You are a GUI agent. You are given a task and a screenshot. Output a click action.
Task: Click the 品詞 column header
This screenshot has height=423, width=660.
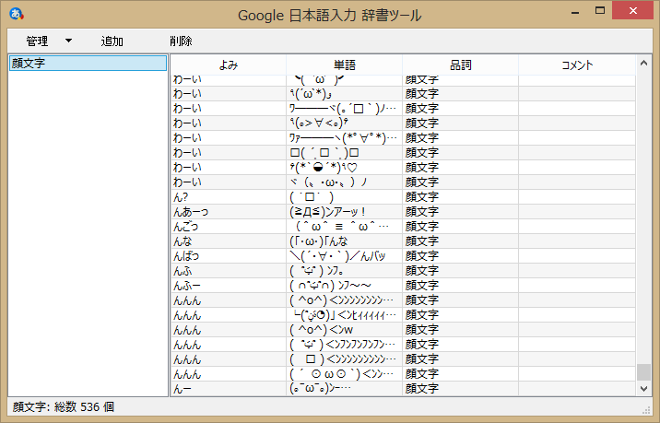460,65
